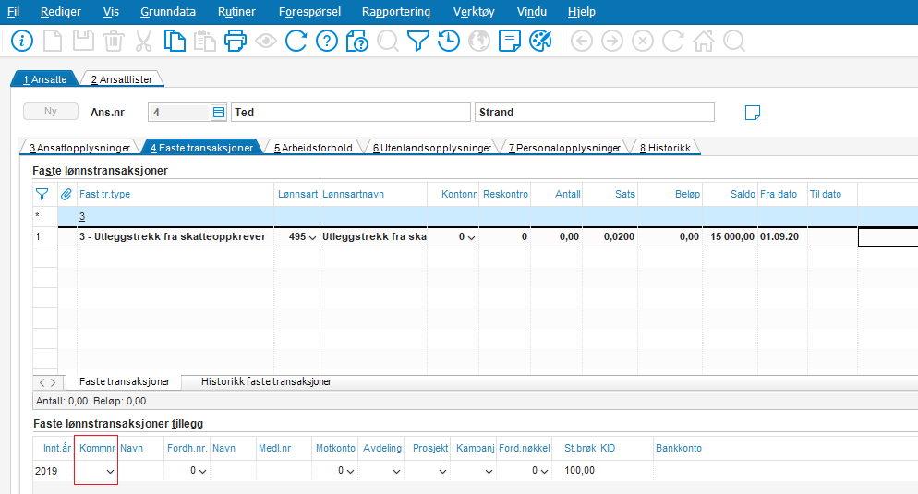Open the Rediger menu
The image size is (918, 494).
tap(60, 12)
